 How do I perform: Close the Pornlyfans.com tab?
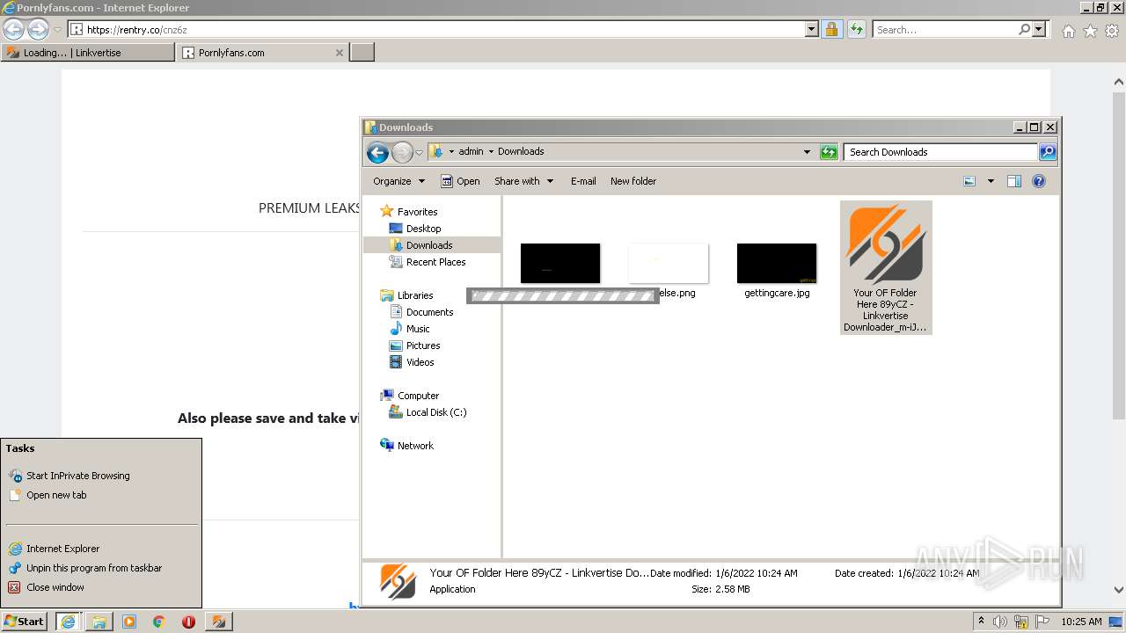(340, 53)
